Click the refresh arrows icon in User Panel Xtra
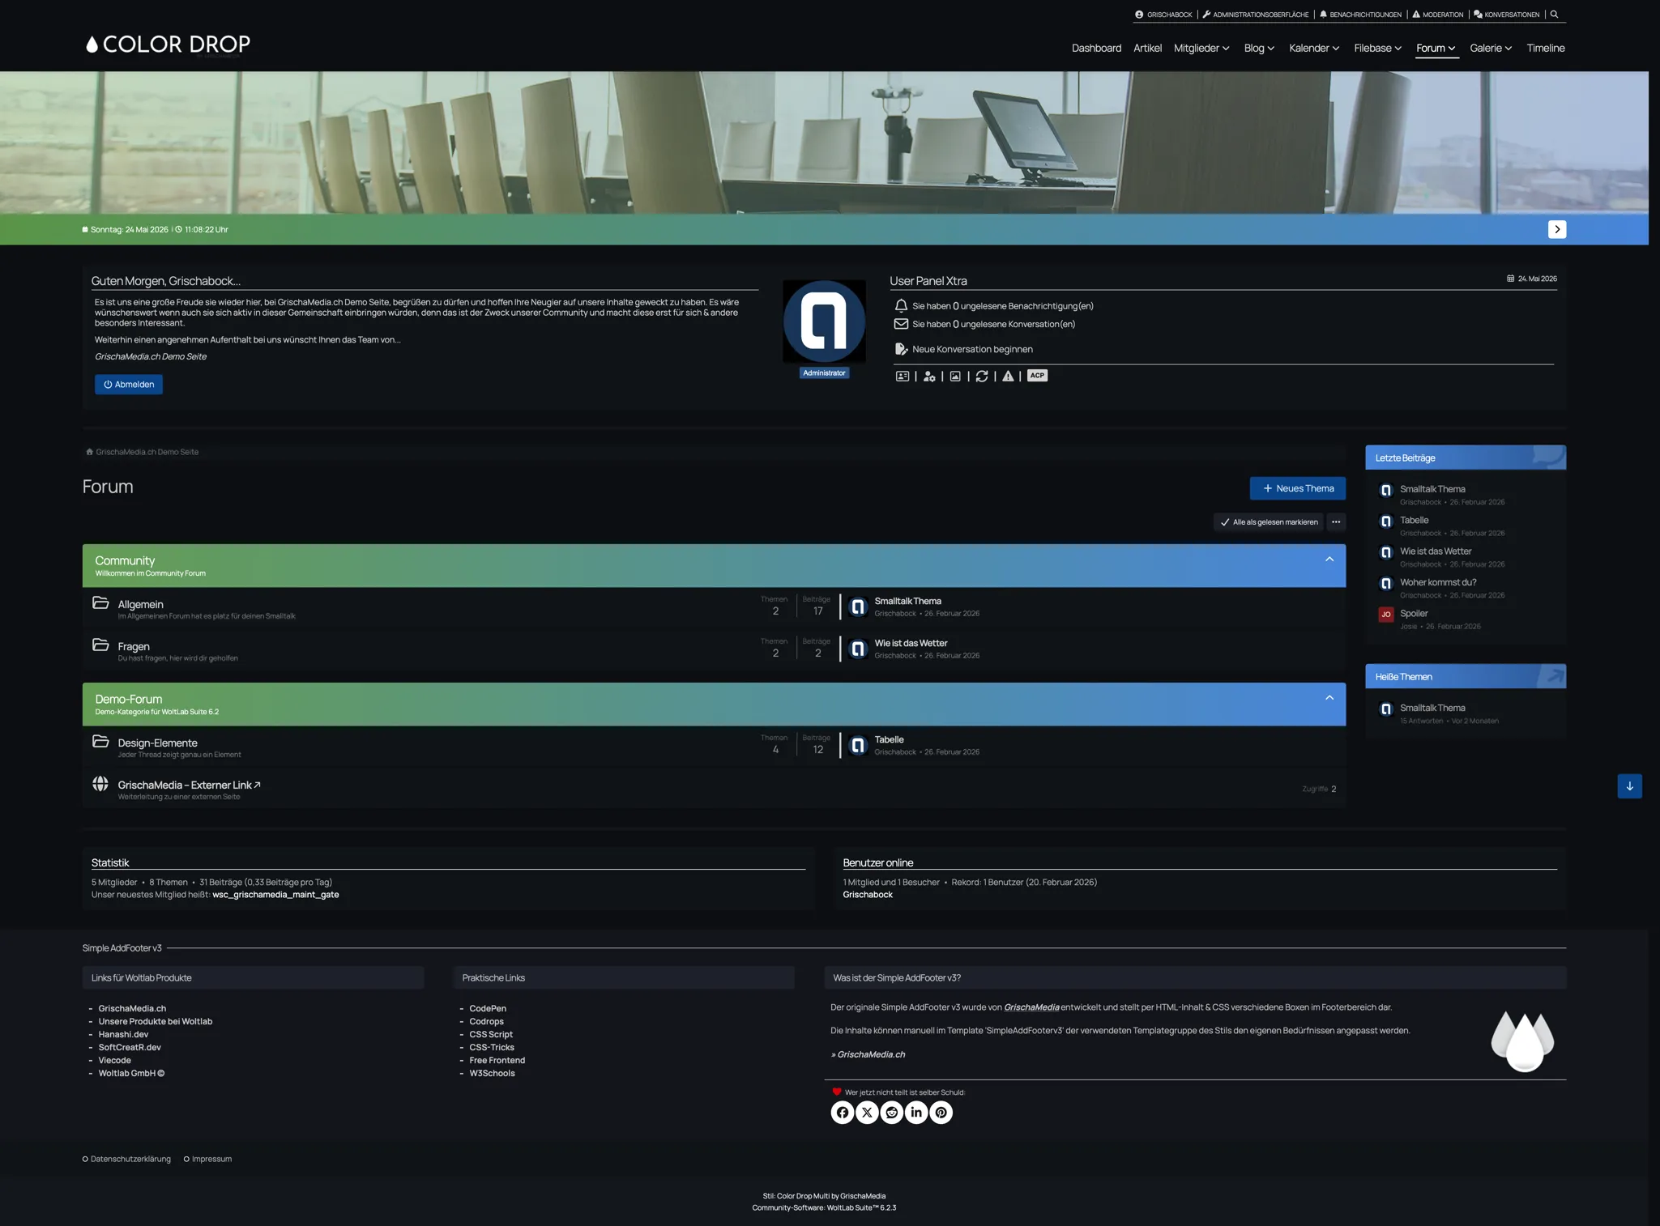Viewport: 1660px width, 1226px height. point(982,377)
